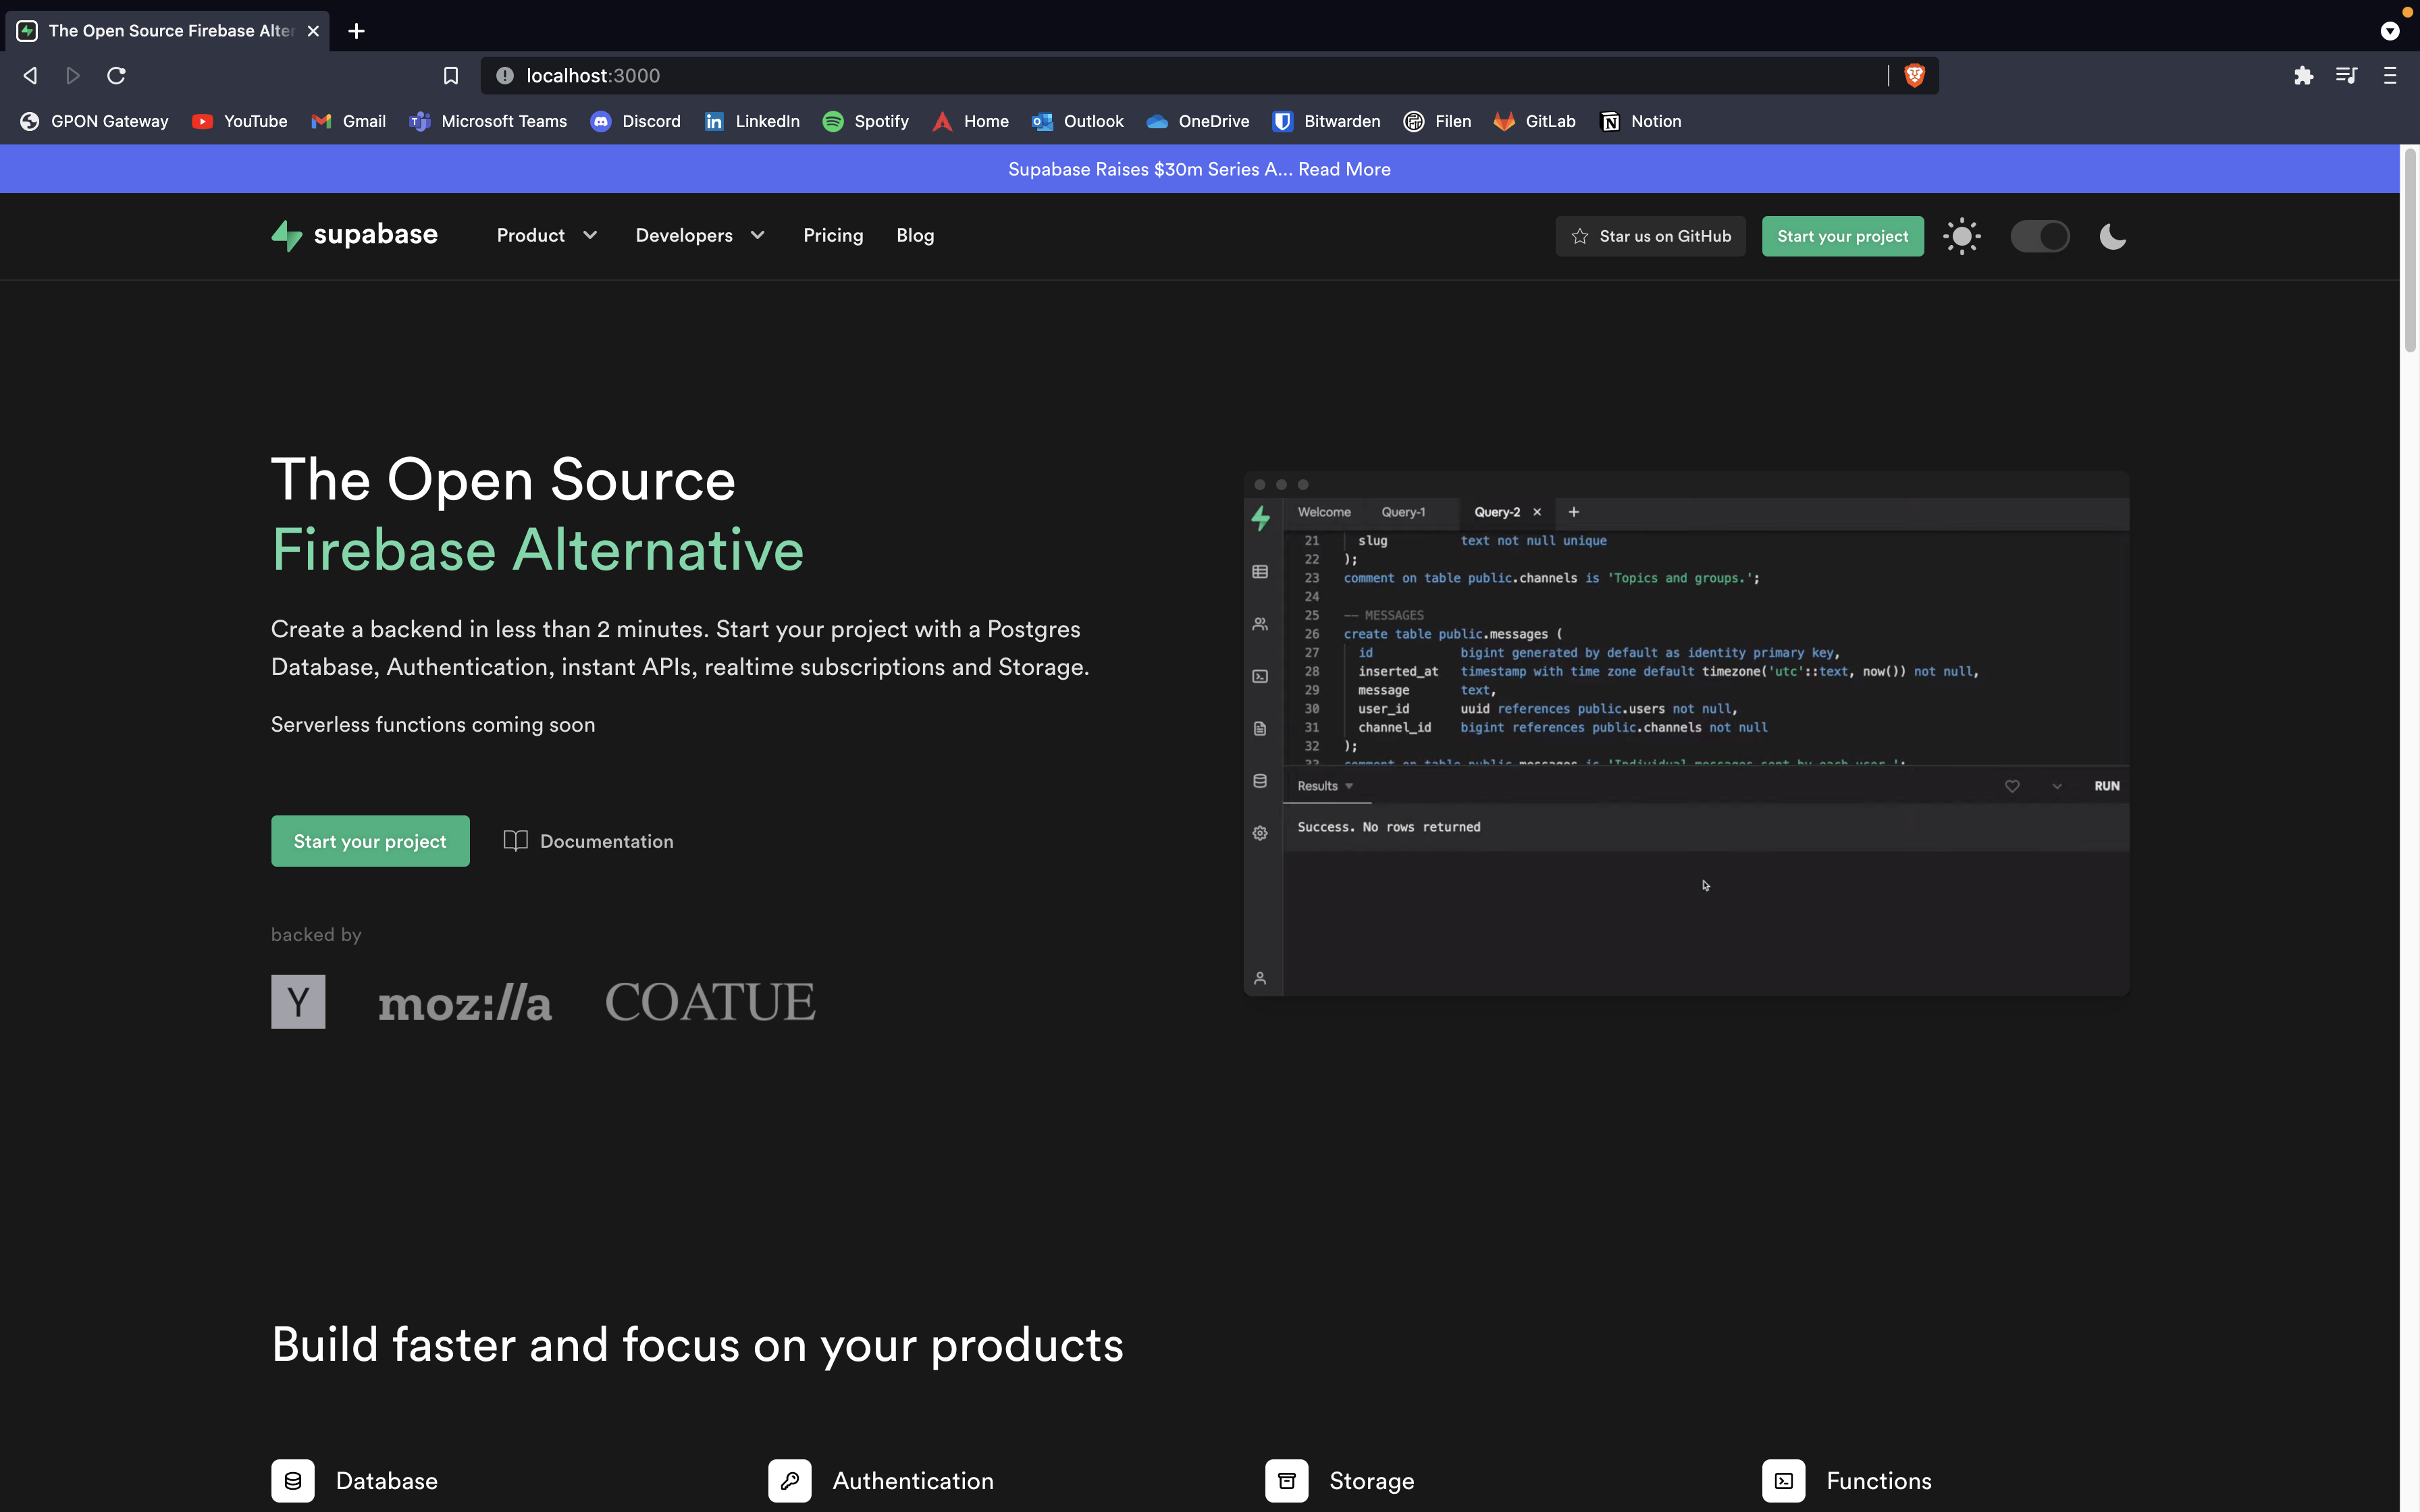Click the plus button to open a new query tab
The image size is (2420, 1512).
pos(1572,511)
